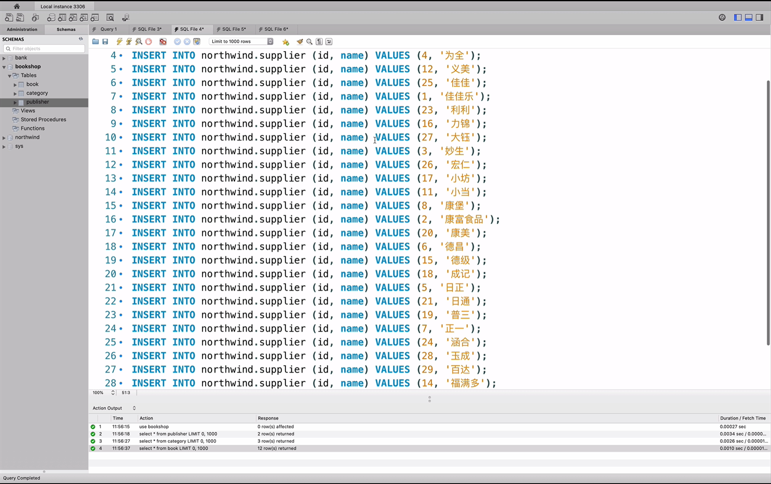The image size is (771, 484).
Task: Expand the sys schema
Action: coord(4,146)
